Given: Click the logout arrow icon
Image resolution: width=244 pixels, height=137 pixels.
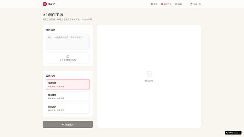Looking at the screenshot, I should coord(200,4).
